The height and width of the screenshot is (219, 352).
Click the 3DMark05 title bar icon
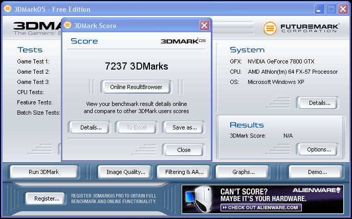pyautogui.click(x=8, y=9)
